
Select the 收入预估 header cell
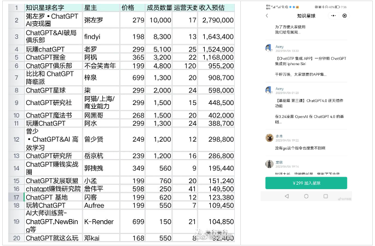click(216, 8)
